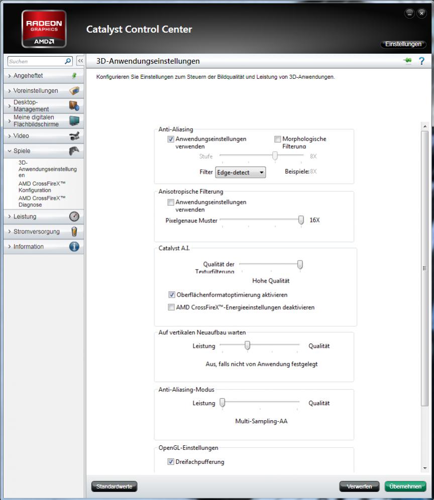This screenshot has height=500, width=434.
Task: Expand the Information section
Action: click(x=44, y=246)
